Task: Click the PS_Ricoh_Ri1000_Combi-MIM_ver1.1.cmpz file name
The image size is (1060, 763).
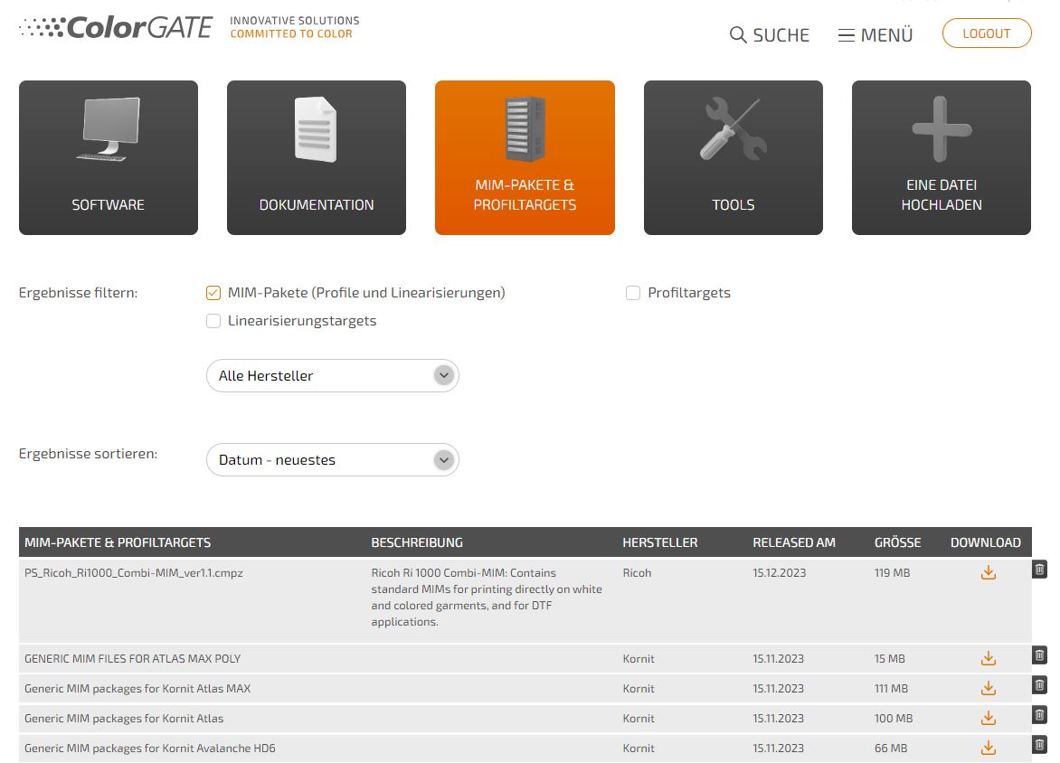Action: pyautogui.click(x=134, y=573)
